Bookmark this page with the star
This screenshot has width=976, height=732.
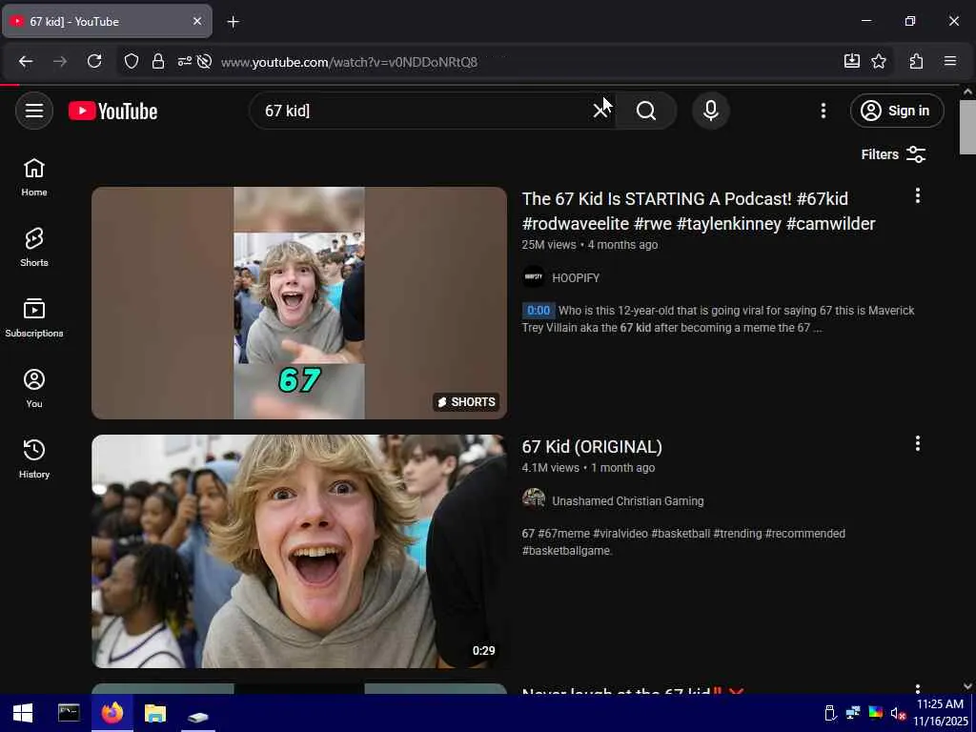pos(879,61)
